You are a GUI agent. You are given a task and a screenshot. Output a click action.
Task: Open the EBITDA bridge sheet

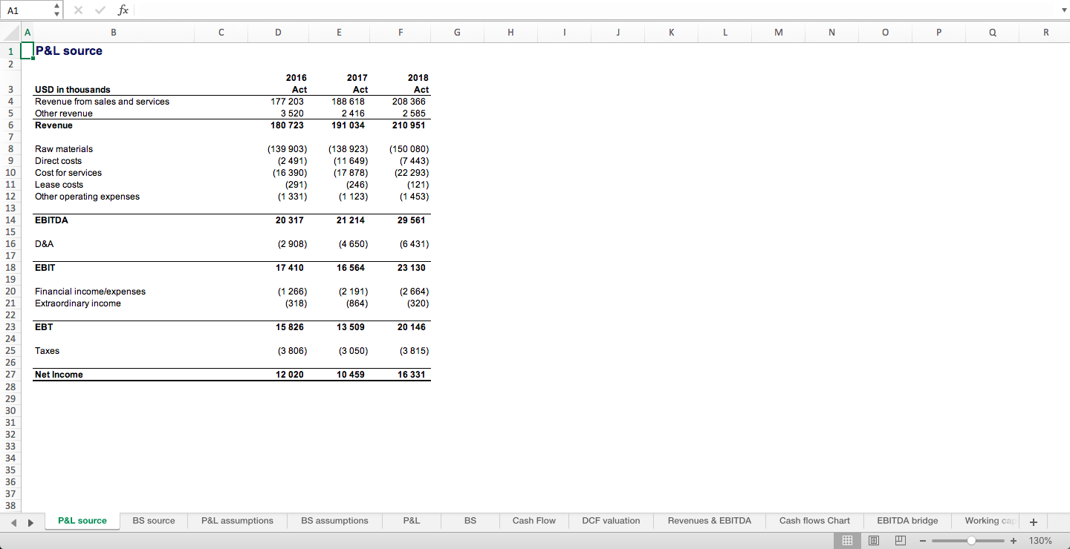click(907, 521)
